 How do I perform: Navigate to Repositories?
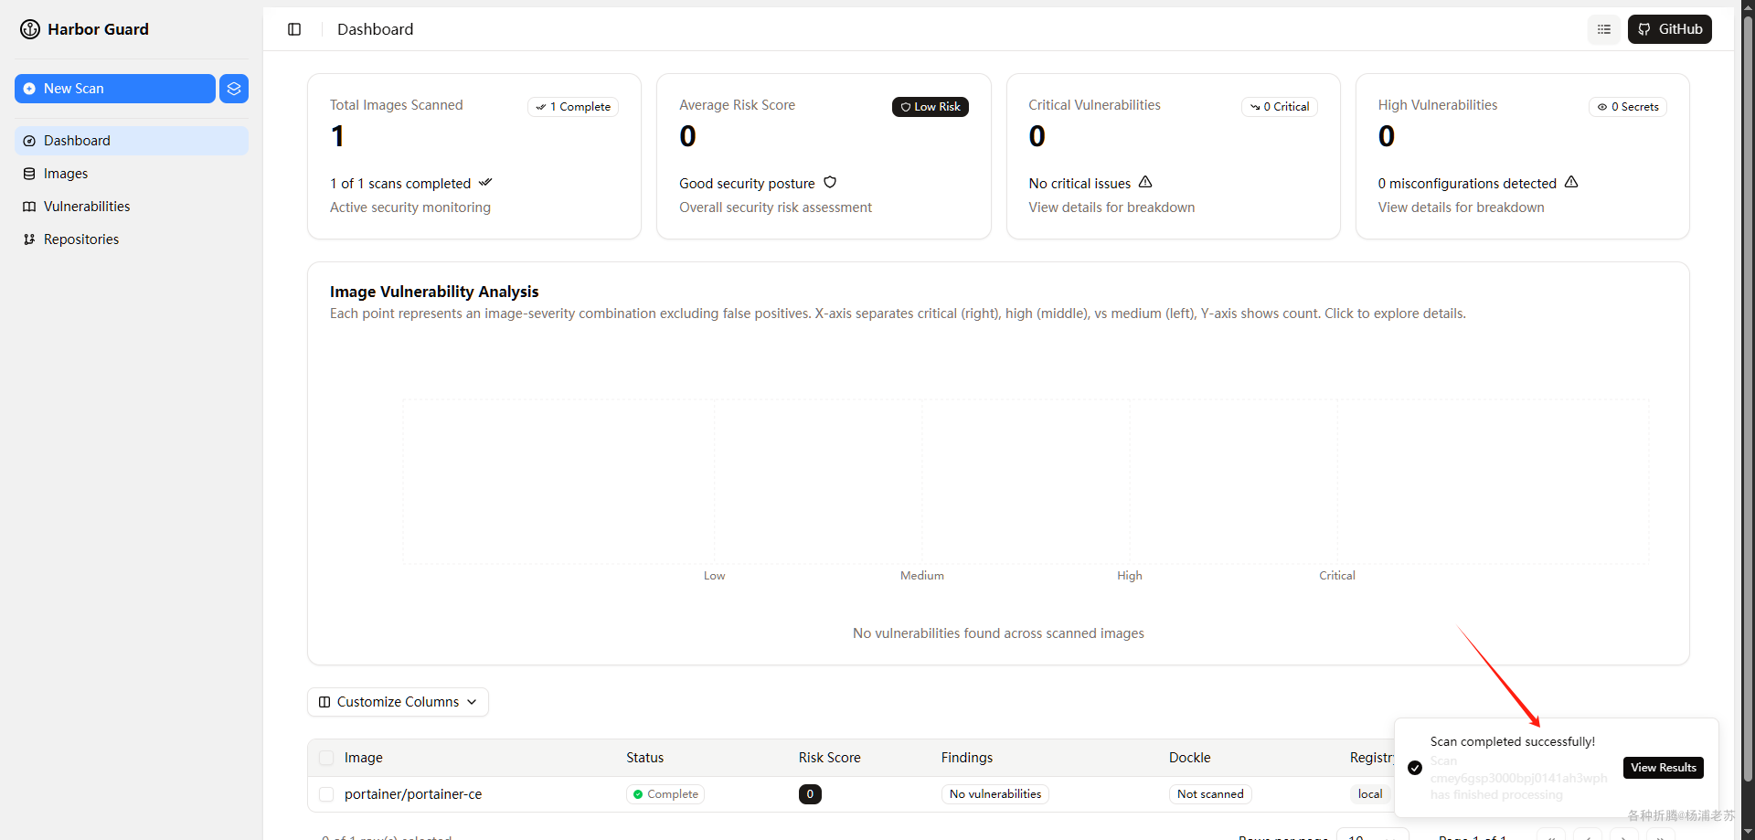[x=132, y=239]
